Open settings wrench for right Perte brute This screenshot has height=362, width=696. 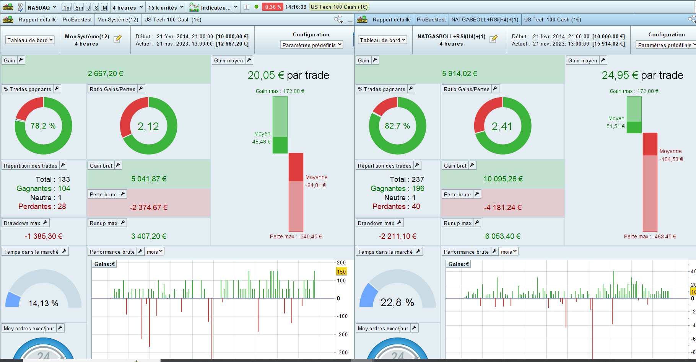(477, 194)
